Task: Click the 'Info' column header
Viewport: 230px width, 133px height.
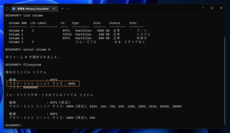Action: [133, 23]
